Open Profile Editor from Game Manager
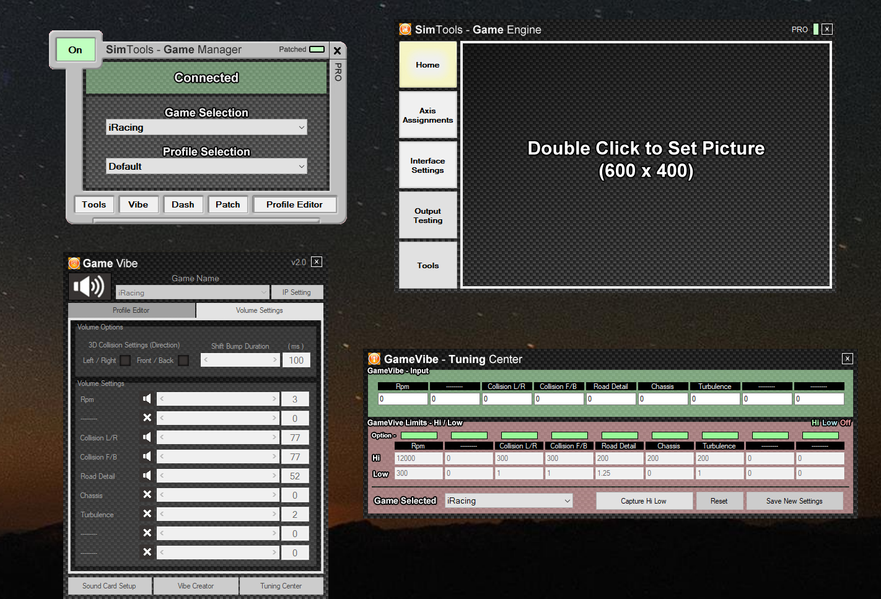The width and height of the screenshot is (881, 599). pyautogui.click(x=295, y=204)
